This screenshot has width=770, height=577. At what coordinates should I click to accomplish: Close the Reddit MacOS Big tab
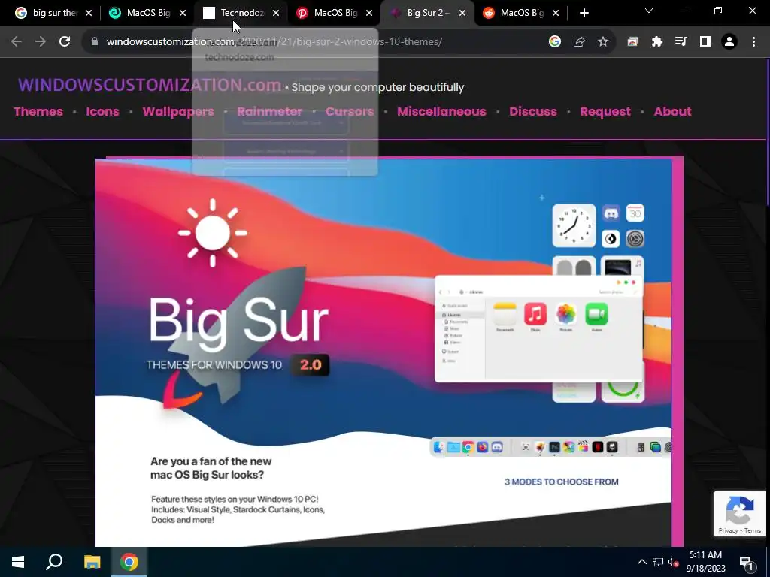coord(556,13)
